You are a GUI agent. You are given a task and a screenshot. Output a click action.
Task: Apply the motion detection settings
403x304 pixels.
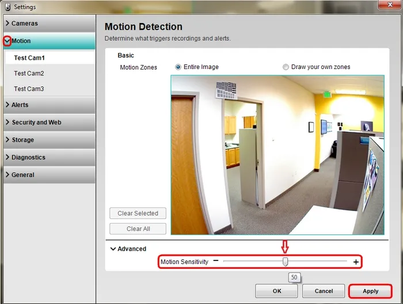(370, 291)
